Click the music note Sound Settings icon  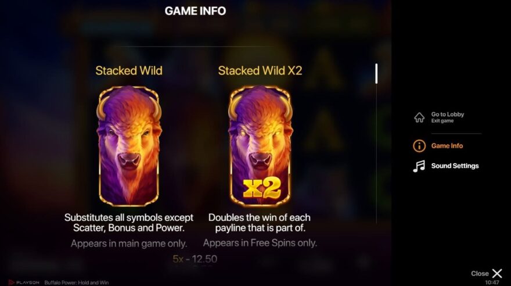pos(419,166)
